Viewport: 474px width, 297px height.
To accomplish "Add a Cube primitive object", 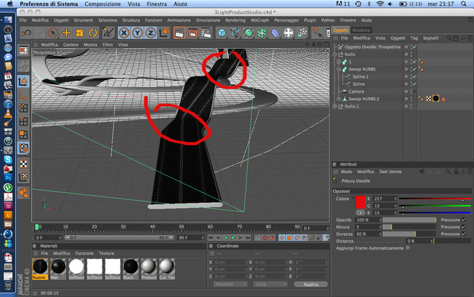I will pyautogui.click(x=222, y=33).
